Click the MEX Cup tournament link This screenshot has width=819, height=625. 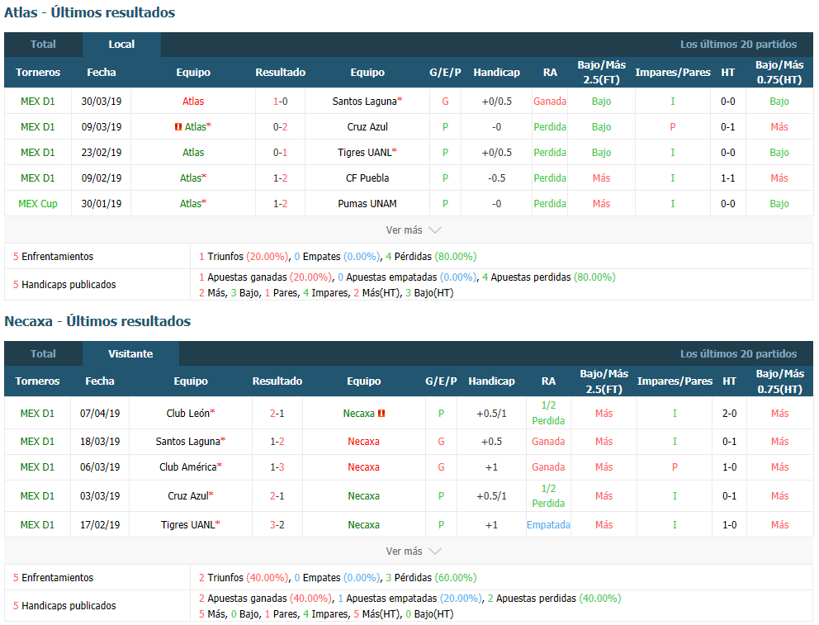[38, 204]
